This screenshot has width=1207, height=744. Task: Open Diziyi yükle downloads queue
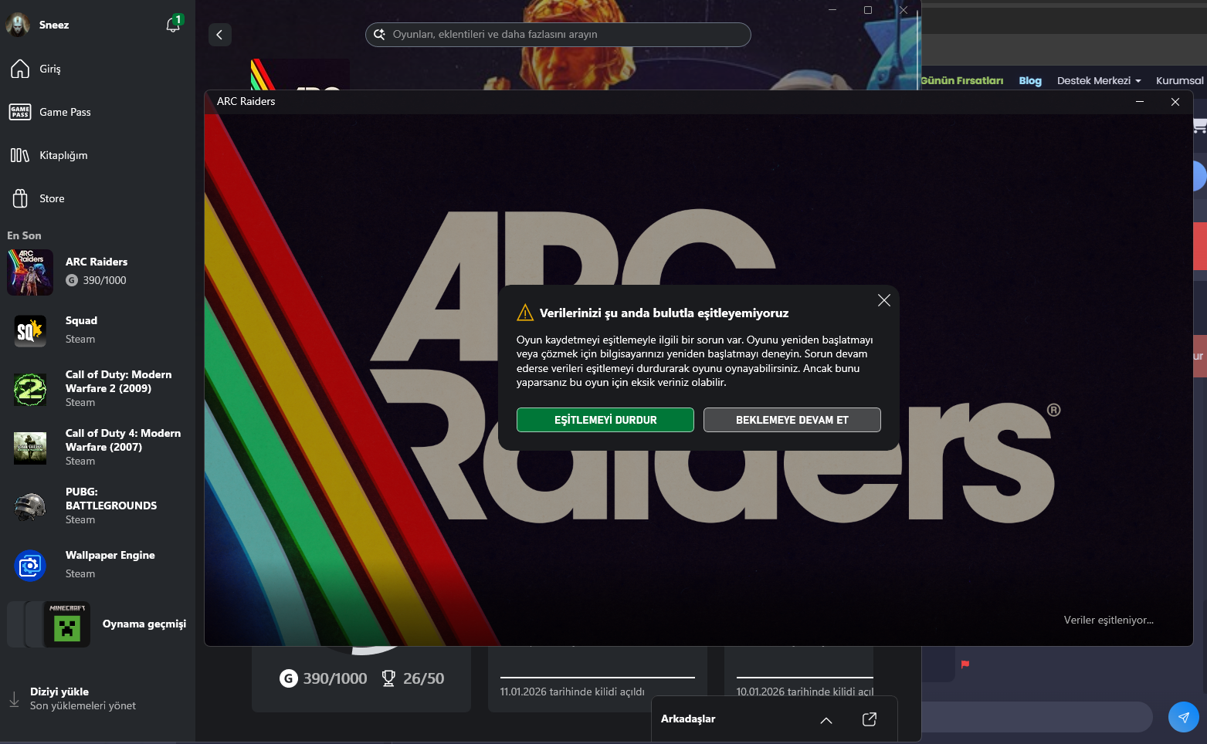click(x=97, y=698)
